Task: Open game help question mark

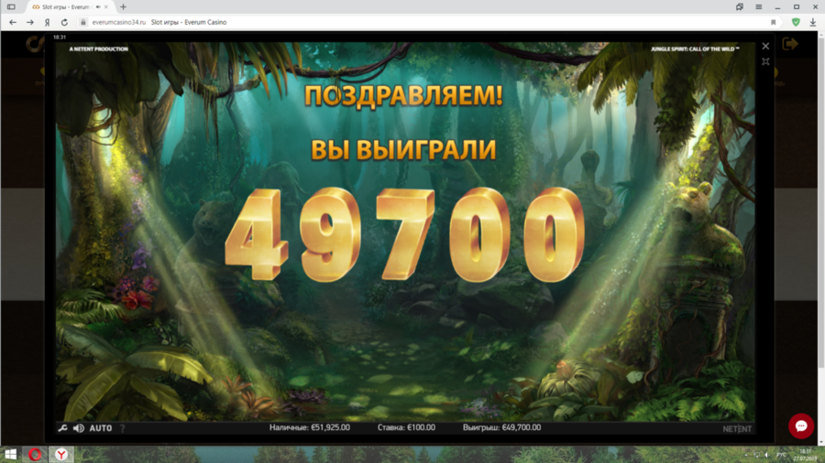Action: (122, 428)
